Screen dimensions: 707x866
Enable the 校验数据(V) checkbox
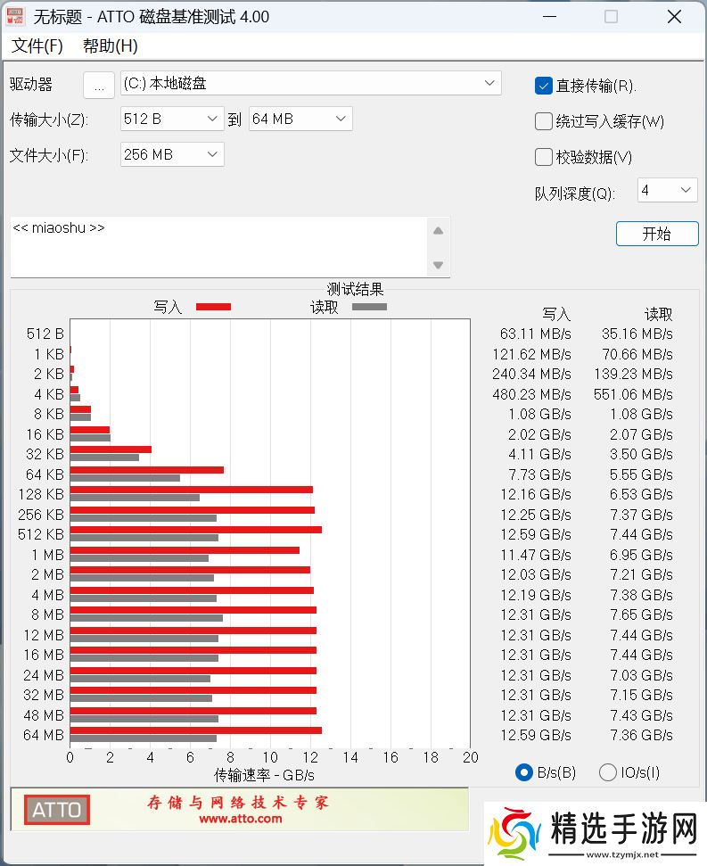coord(544,157)
